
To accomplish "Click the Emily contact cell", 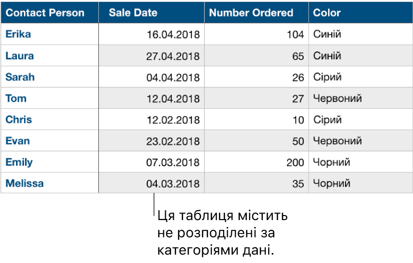I will click(x=19, y=162).
